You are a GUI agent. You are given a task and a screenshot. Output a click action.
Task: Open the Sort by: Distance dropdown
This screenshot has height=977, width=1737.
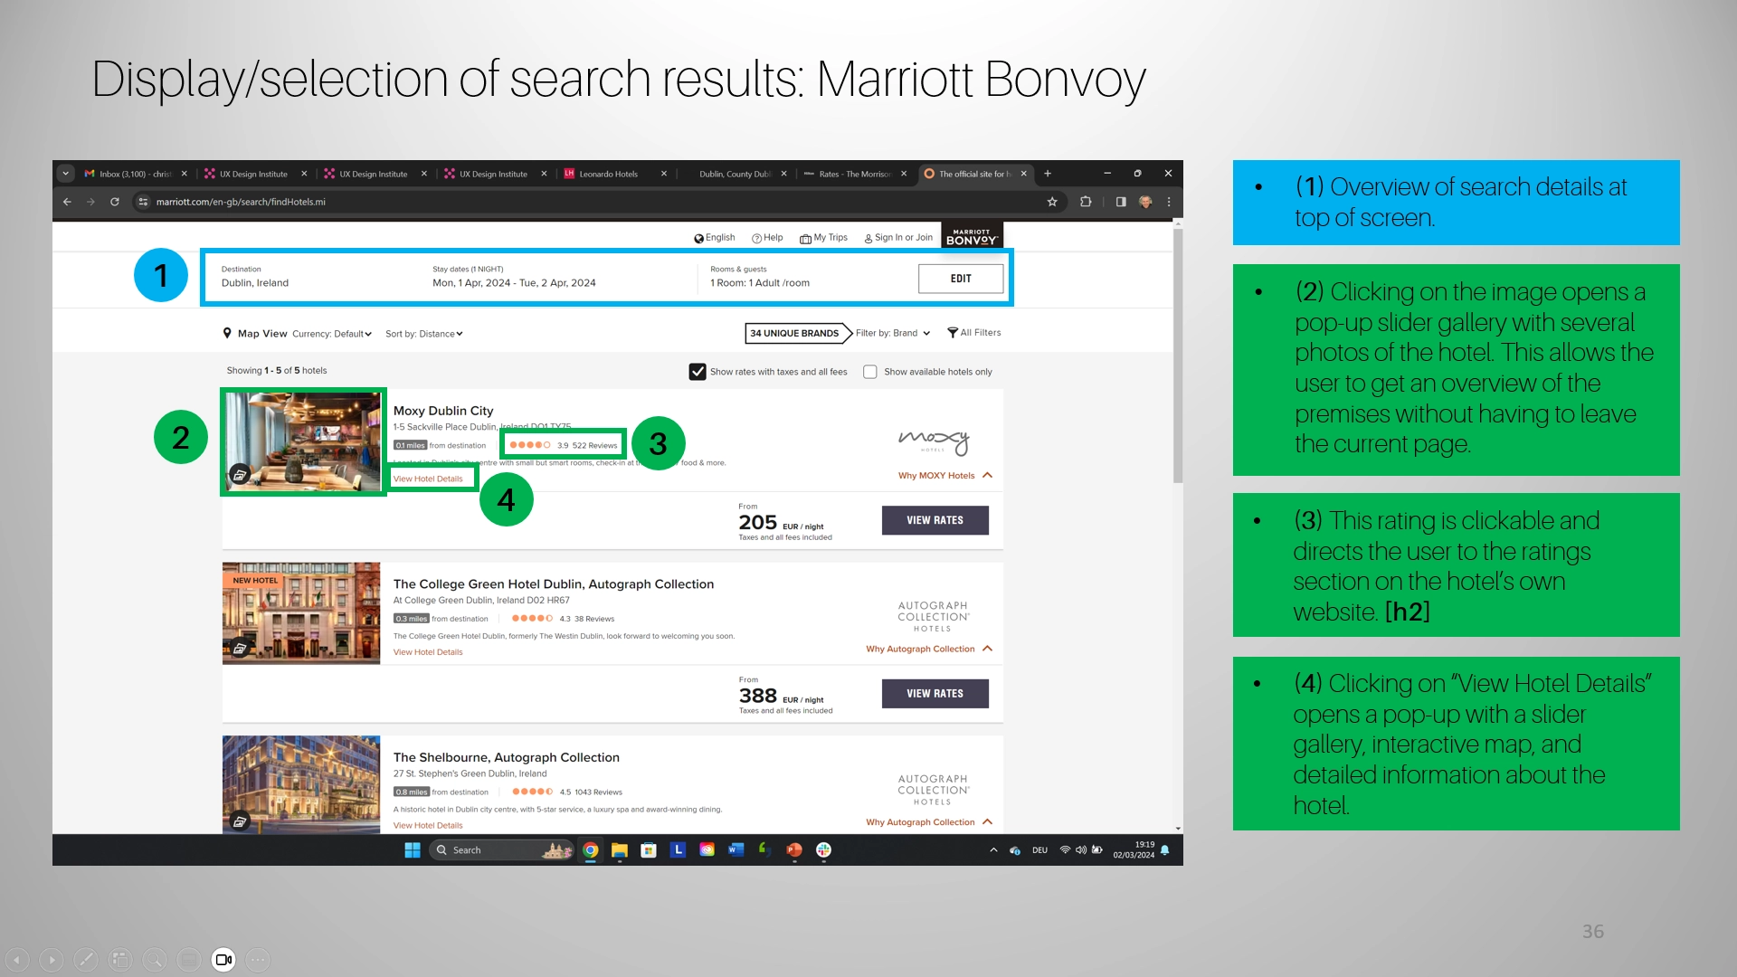coord(424,334)
